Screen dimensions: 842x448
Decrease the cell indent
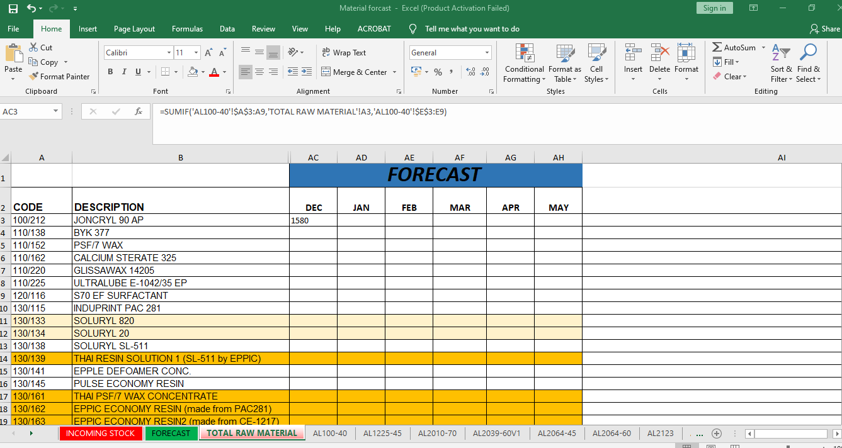point(293,72)
